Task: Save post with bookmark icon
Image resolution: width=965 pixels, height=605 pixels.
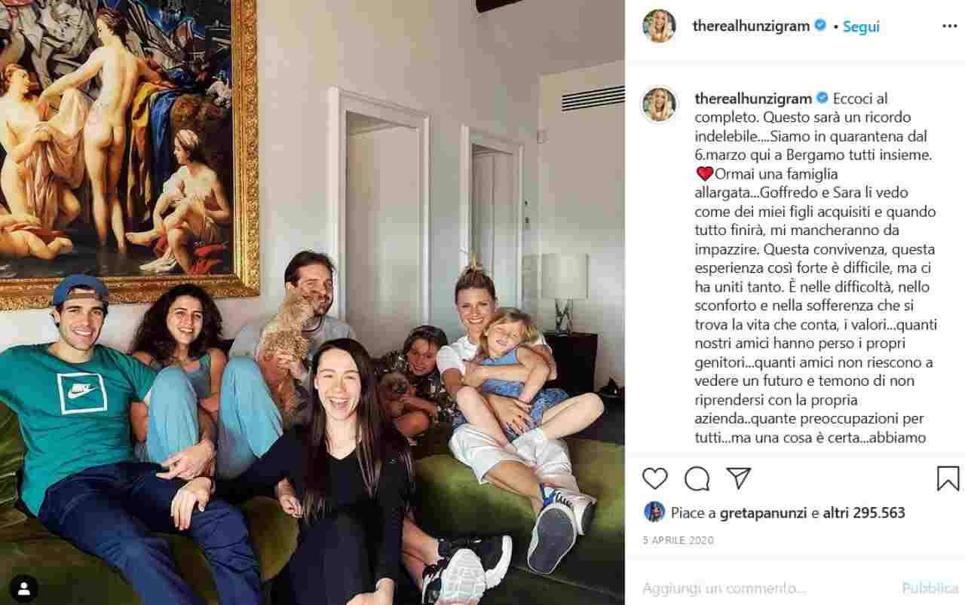Action: click(948, 478)
